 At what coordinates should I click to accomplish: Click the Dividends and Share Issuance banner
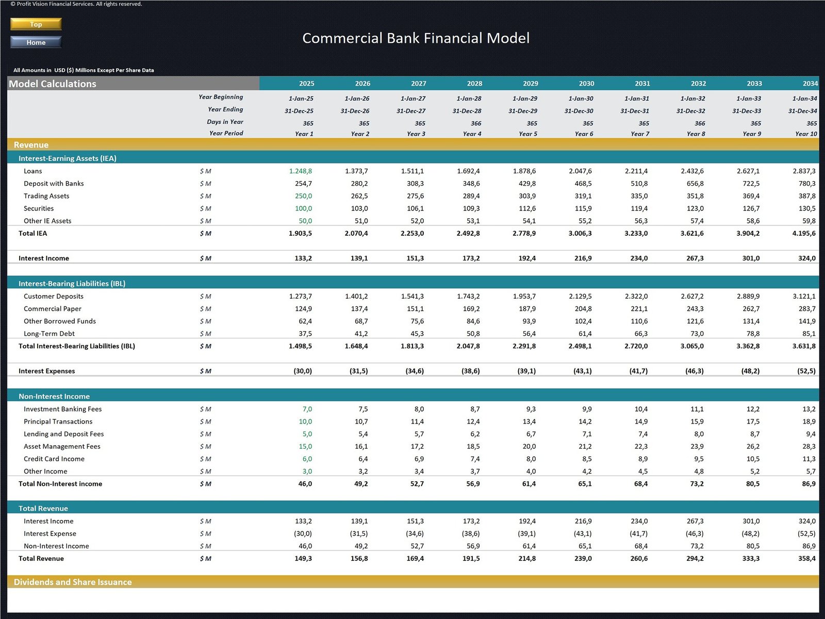[73, 582]
